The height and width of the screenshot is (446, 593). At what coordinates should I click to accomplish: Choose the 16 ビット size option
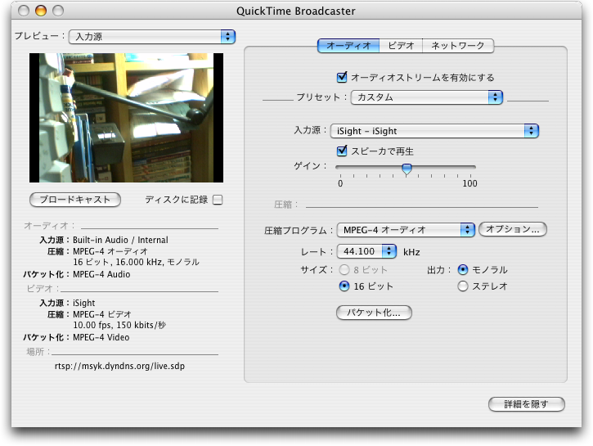[344, 286]
